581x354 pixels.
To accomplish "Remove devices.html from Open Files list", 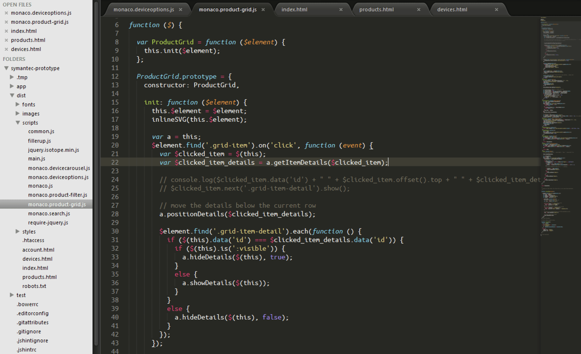I will pyautogui.click(x=6, y=49).
